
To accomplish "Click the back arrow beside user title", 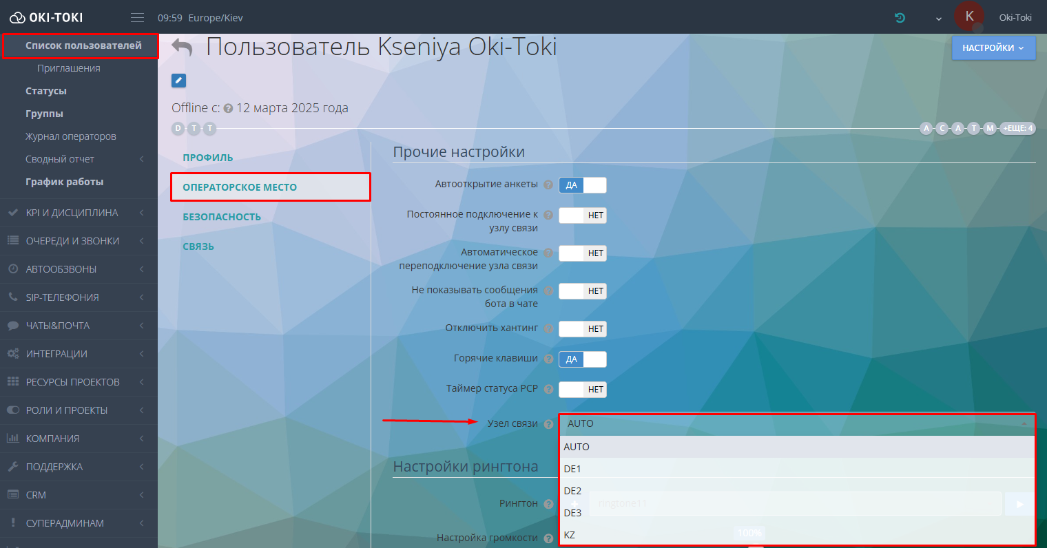I will 183,48.
